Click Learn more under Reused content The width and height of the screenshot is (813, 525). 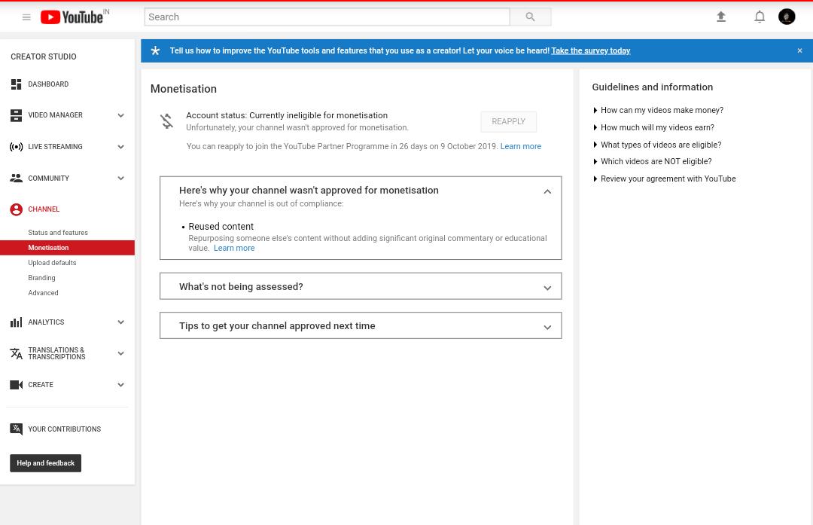pos(234,248)
